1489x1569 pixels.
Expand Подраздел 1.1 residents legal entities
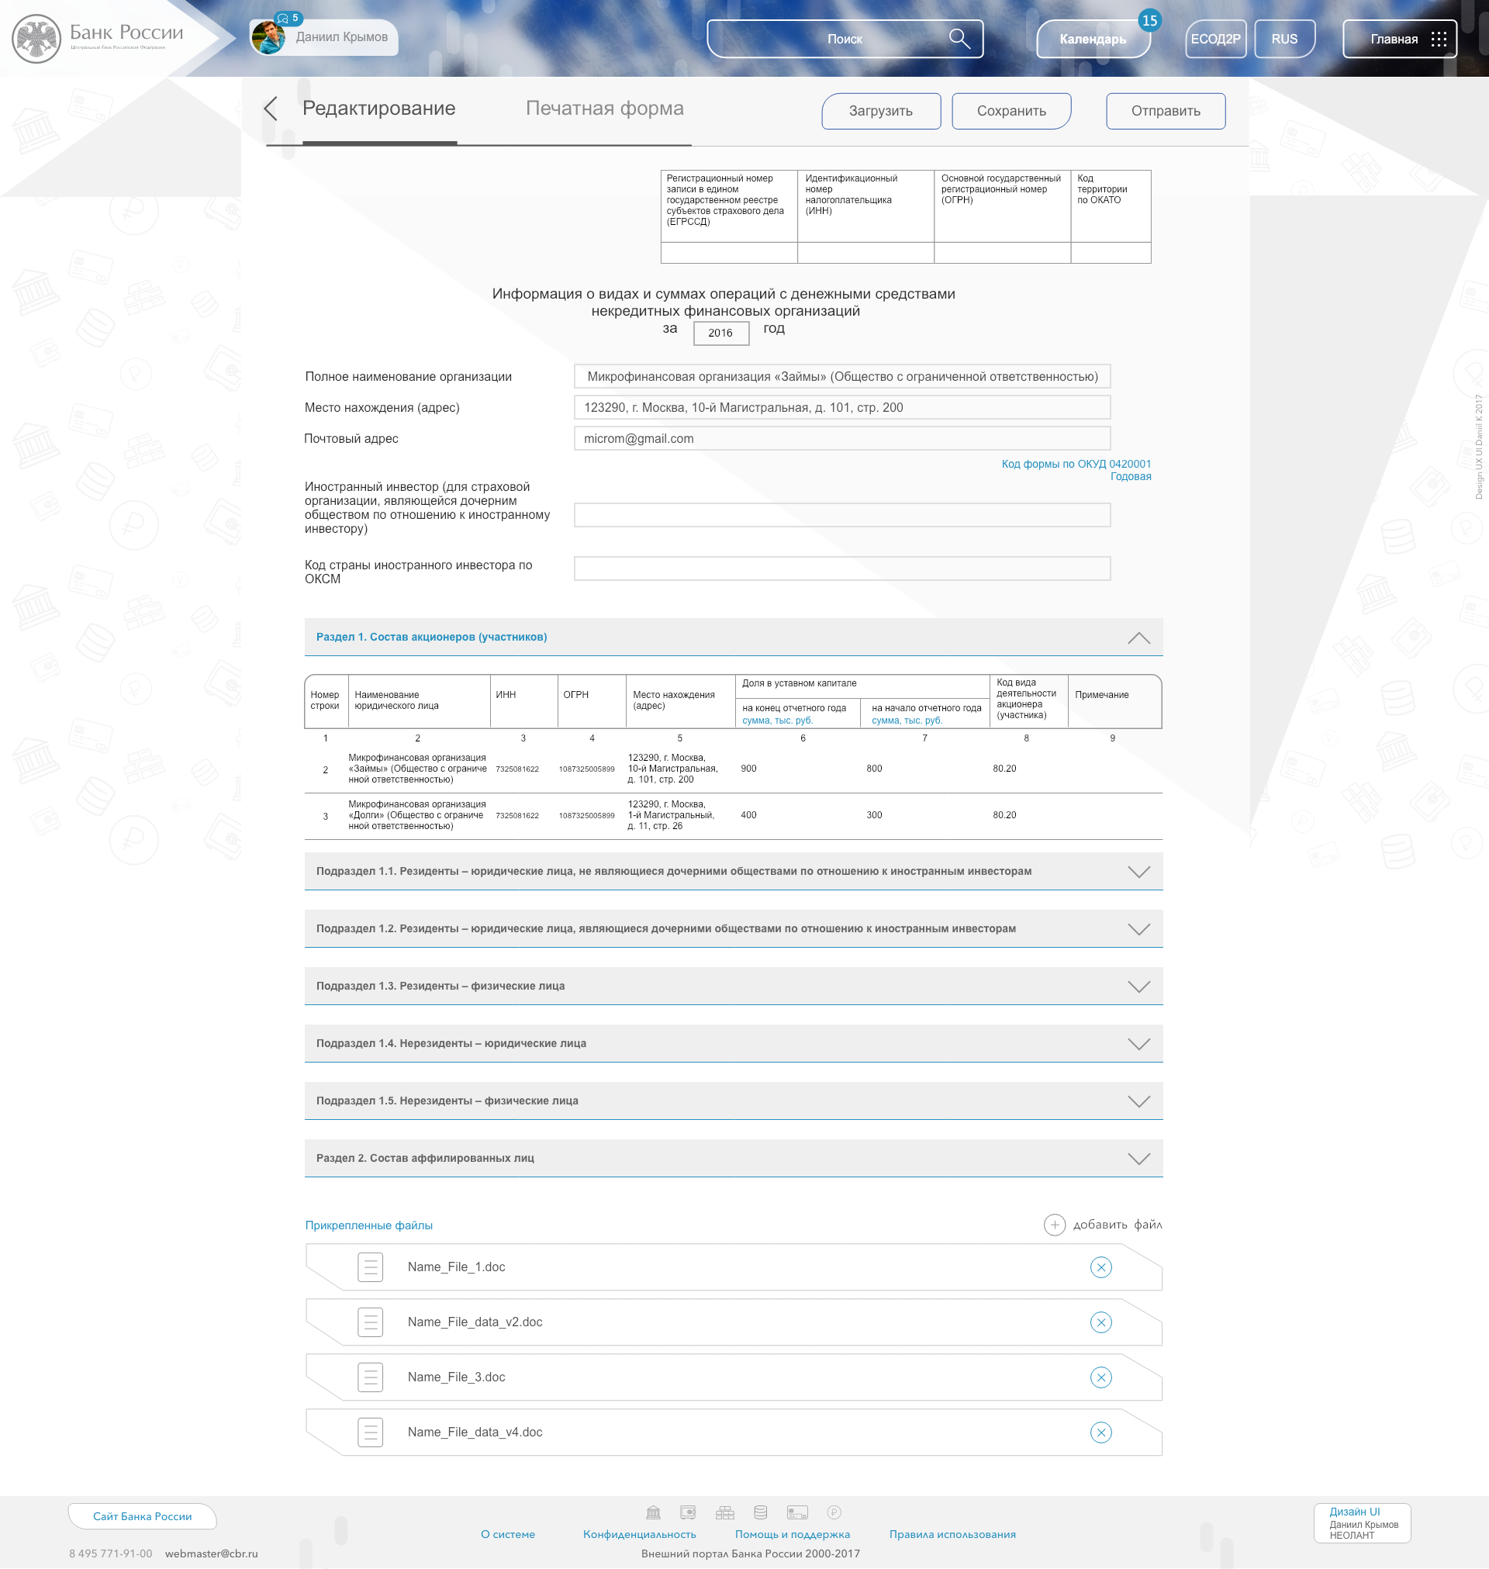1138,873
